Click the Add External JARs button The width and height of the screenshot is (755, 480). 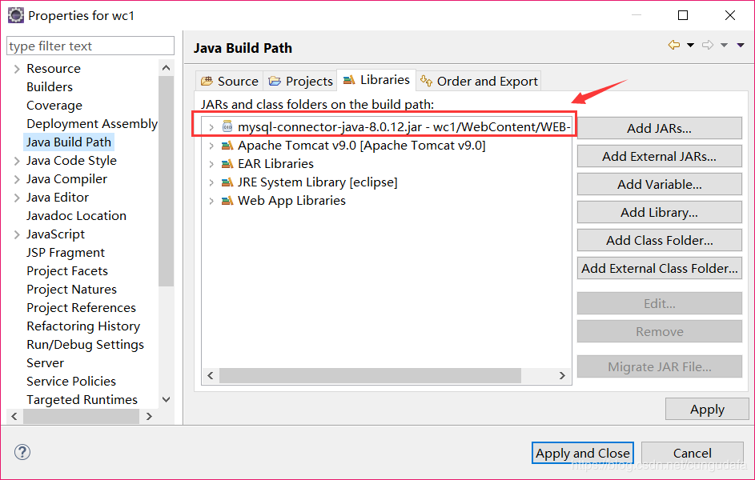pyautogui.click(x=659, y=156)
